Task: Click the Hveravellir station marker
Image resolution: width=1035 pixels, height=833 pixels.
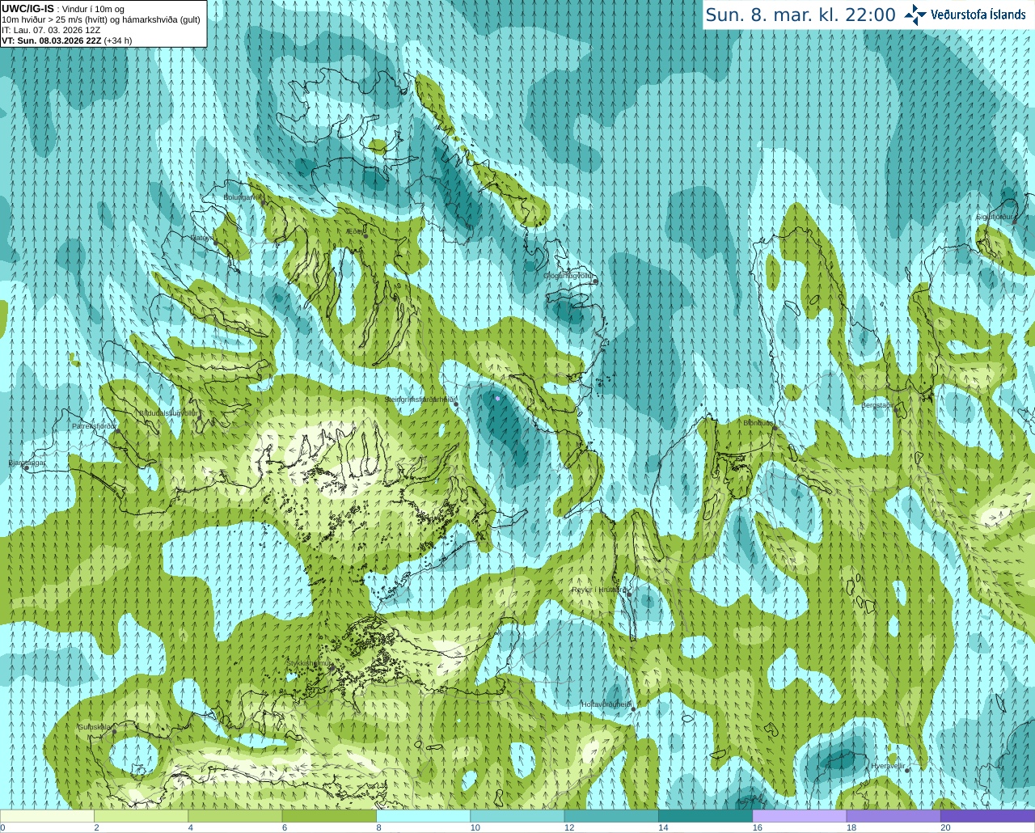Action: point(906,770)
